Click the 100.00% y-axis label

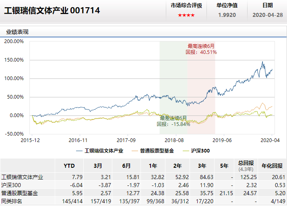point(14,78)
